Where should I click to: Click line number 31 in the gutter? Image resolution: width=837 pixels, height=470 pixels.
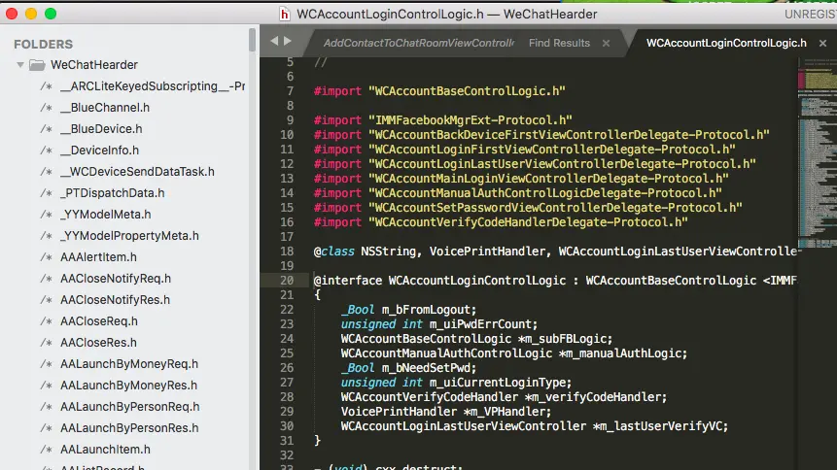pos(287,441)
